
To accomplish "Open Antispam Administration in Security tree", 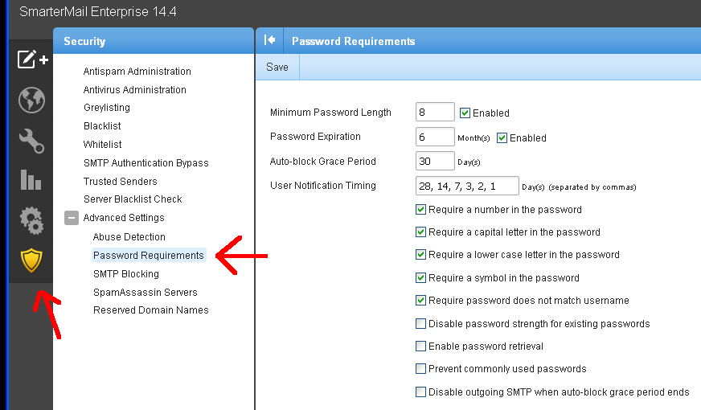I will (x=137, y=71).
